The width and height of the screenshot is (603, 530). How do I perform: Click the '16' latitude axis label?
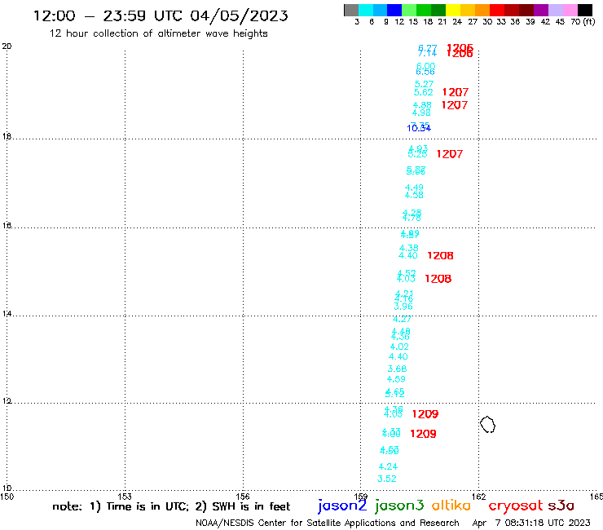coord(7,226)
